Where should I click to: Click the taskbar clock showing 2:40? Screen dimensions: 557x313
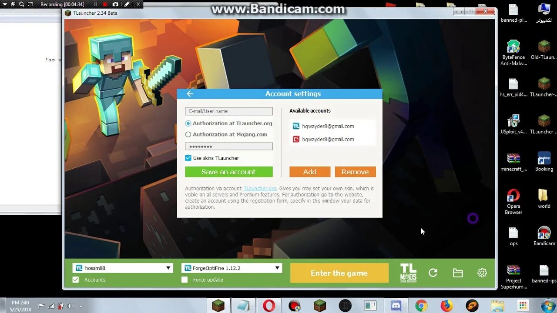(x=20, y=306)
